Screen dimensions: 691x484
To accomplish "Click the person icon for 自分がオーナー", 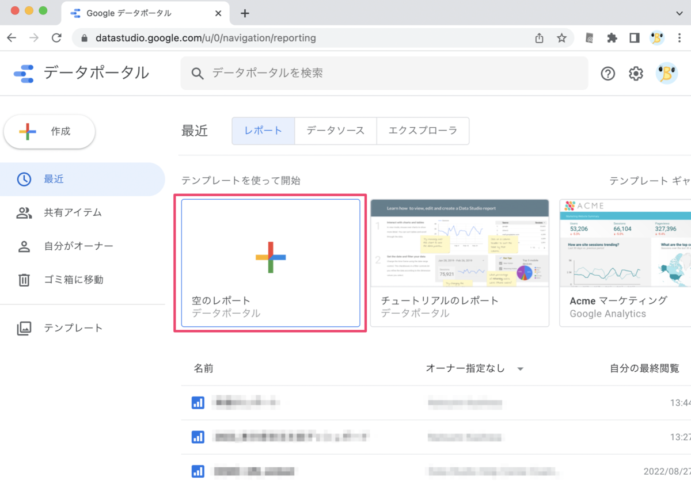I will (24, 246).
